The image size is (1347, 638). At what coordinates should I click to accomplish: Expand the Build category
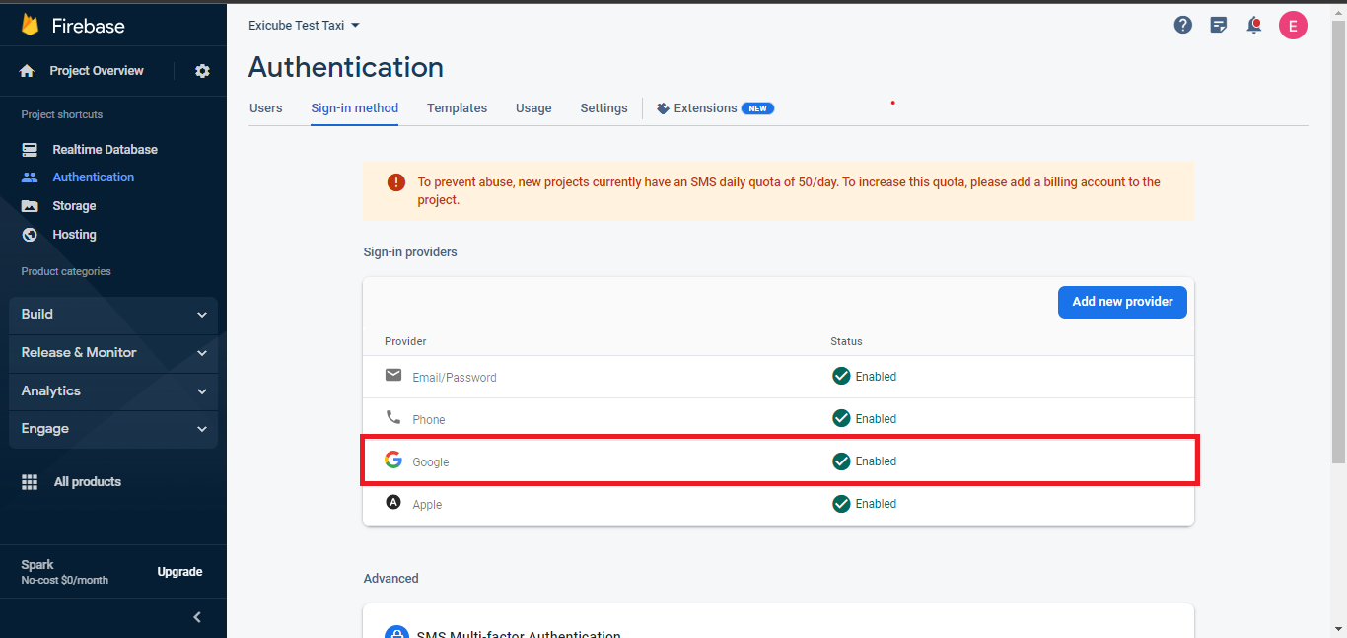(113, 315)
